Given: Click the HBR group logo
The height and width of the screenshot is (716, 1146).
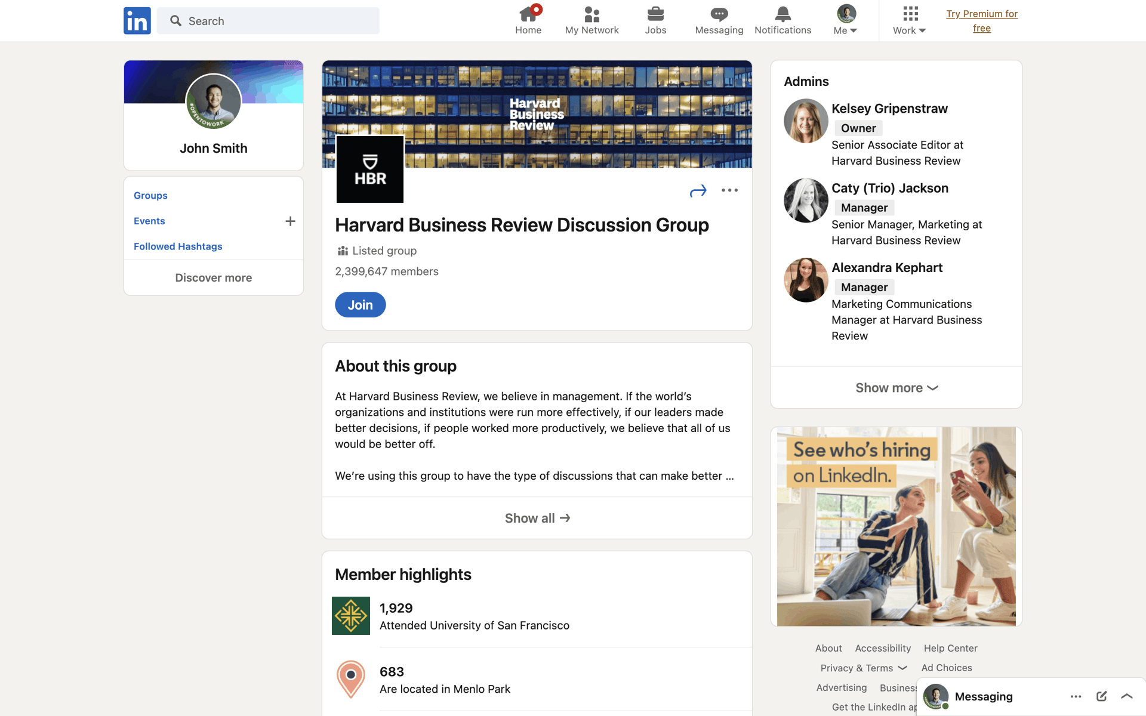Looking at the screenshot, I should click(x=370, y=169).
